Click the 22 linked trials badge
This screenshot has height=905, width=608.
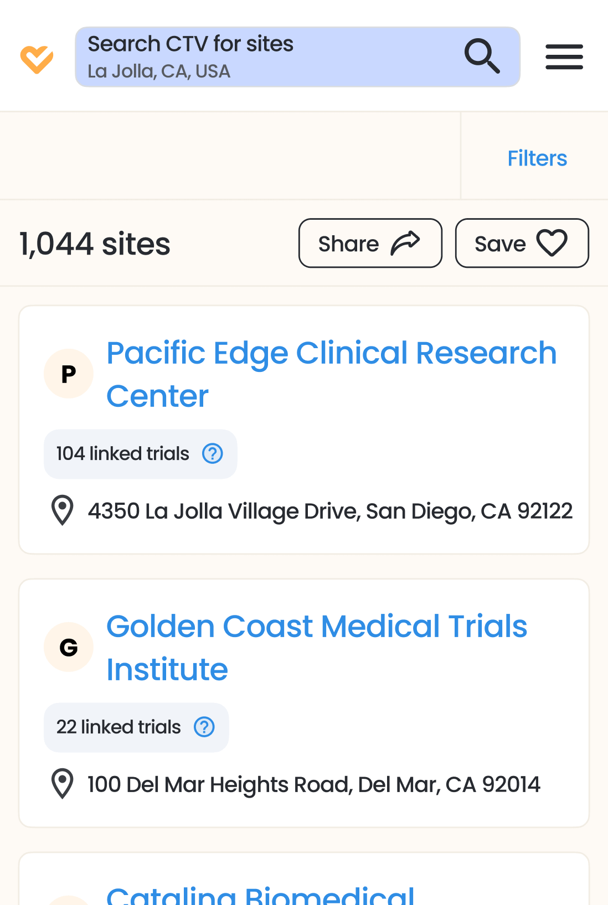118,727
